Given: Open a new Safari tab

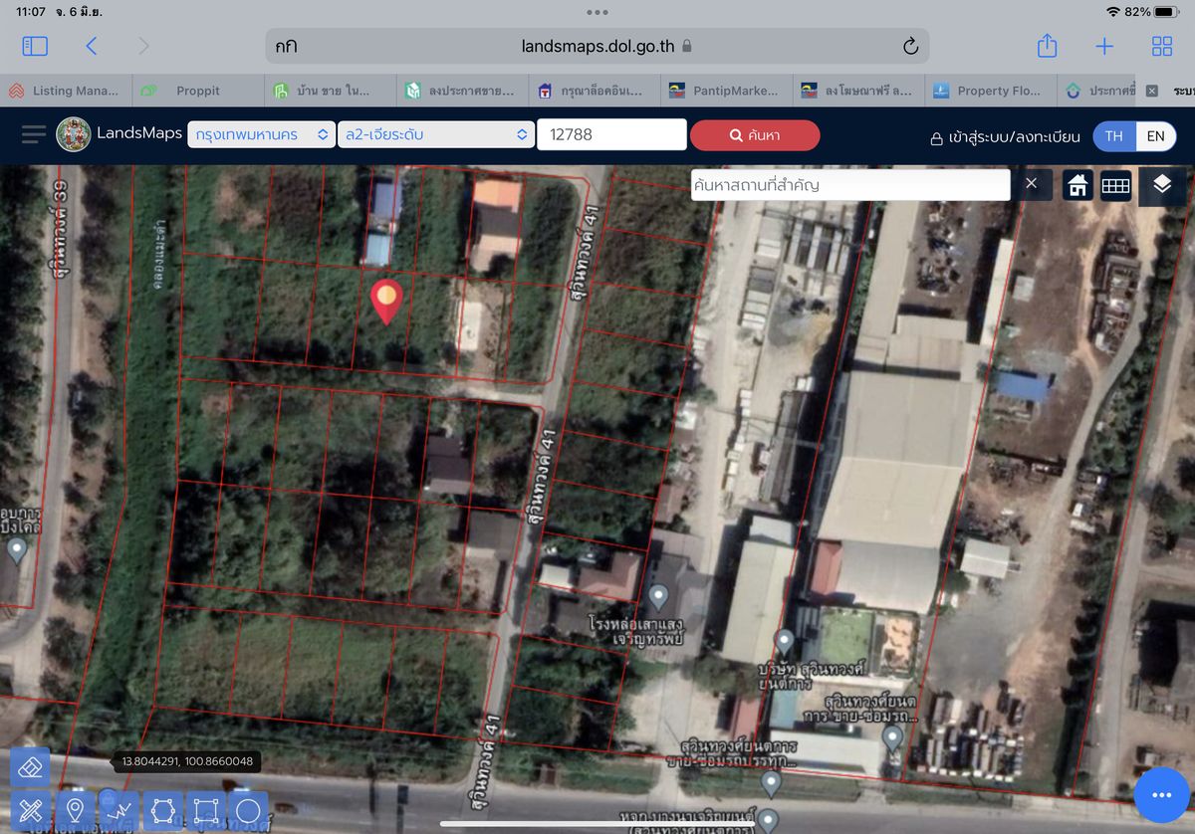Looking at the screenshot, I should pyautogui.click(x=1104, y=46).
